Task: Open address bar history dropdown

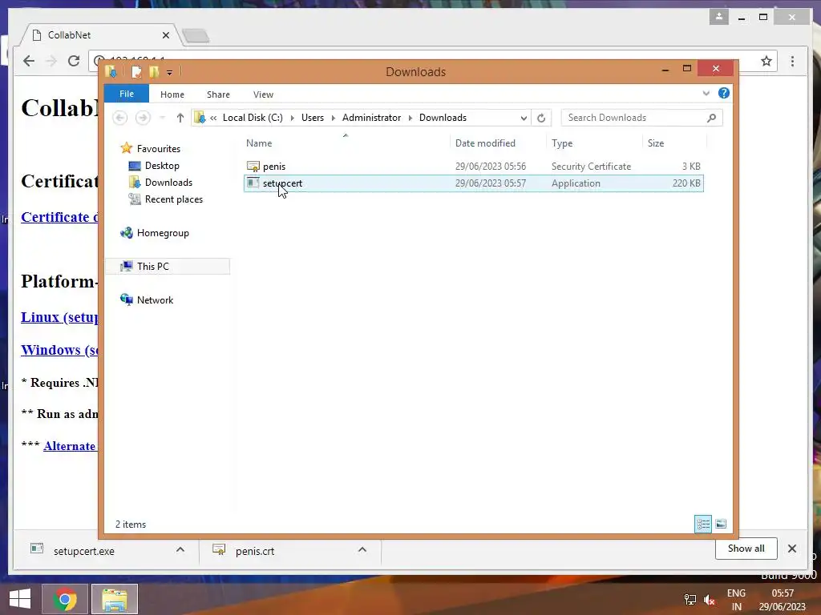Action: (524, 119)
